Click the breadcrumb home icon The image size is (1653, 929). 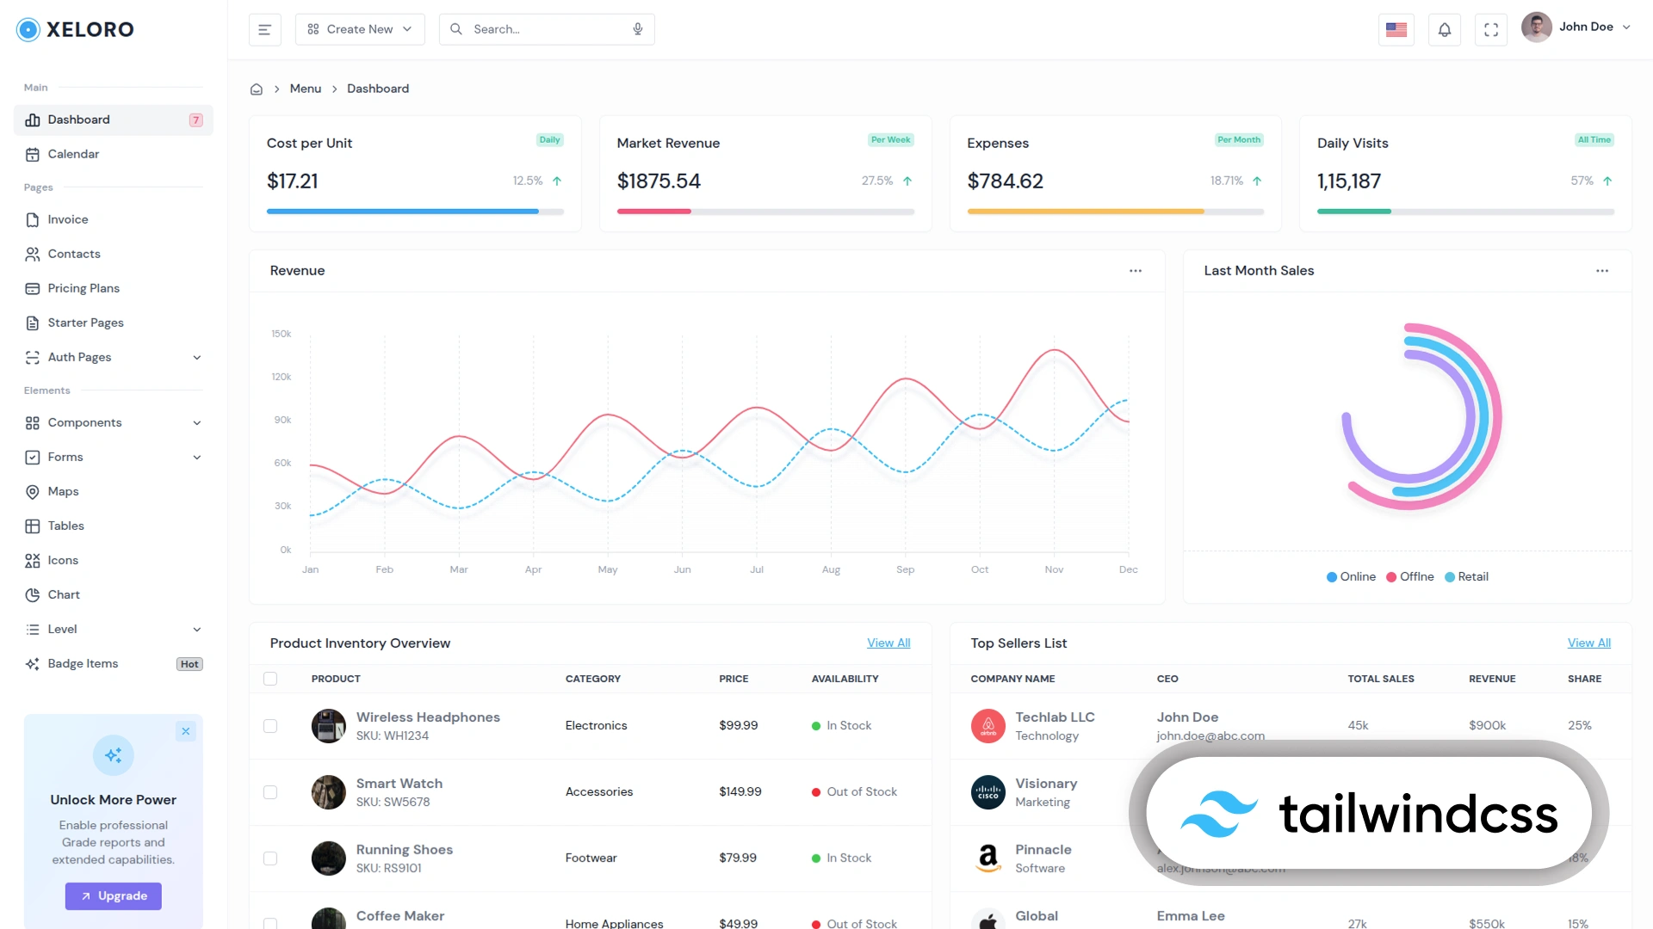point(257,89)
